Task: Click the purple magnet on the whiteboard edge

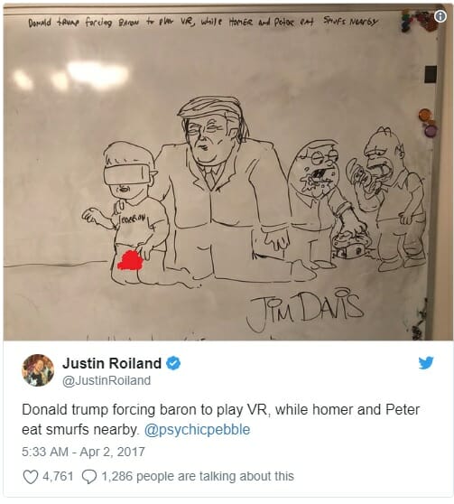Action: pos(431,130)
